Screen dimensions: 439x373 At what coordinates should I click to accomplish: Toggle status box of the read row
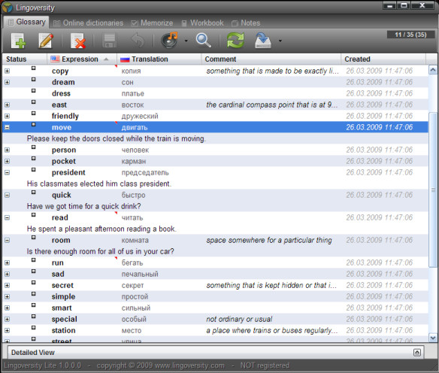[x=33, y=215]
